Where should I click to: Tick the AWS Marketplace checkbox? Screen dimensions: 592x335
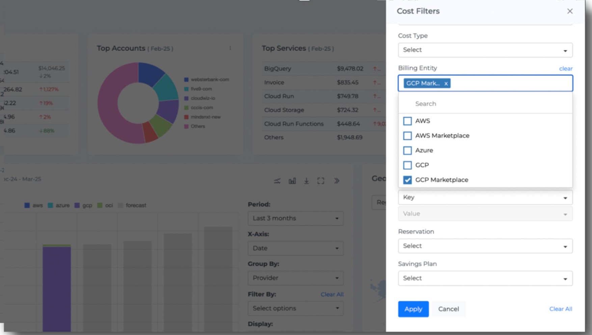click(x=407, y=136)
